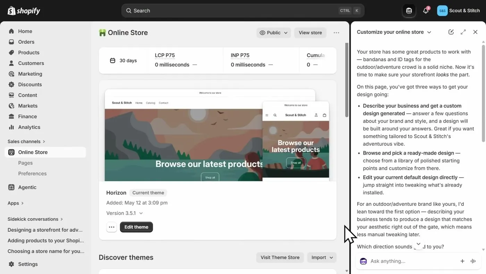Viewport: 486px width, 274px height.
Task: Open the Public visibility dropdown
Action: (x=274, y=33)
